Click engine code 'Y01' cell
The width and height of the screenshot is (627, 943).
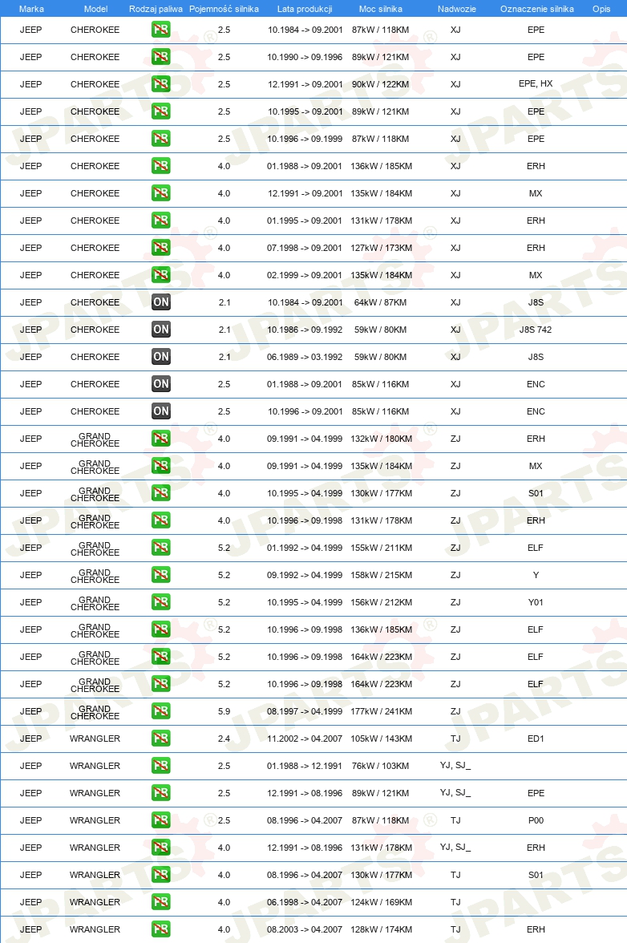pyautogui.click(x=536, y=602)
